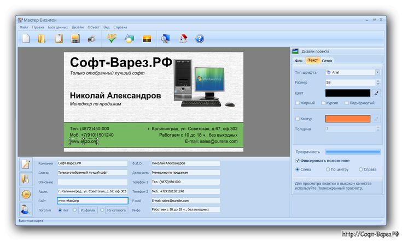Screen dimensions: 402x241
Task: Click the open folder toolbar icon
Action: coord(42,39)
